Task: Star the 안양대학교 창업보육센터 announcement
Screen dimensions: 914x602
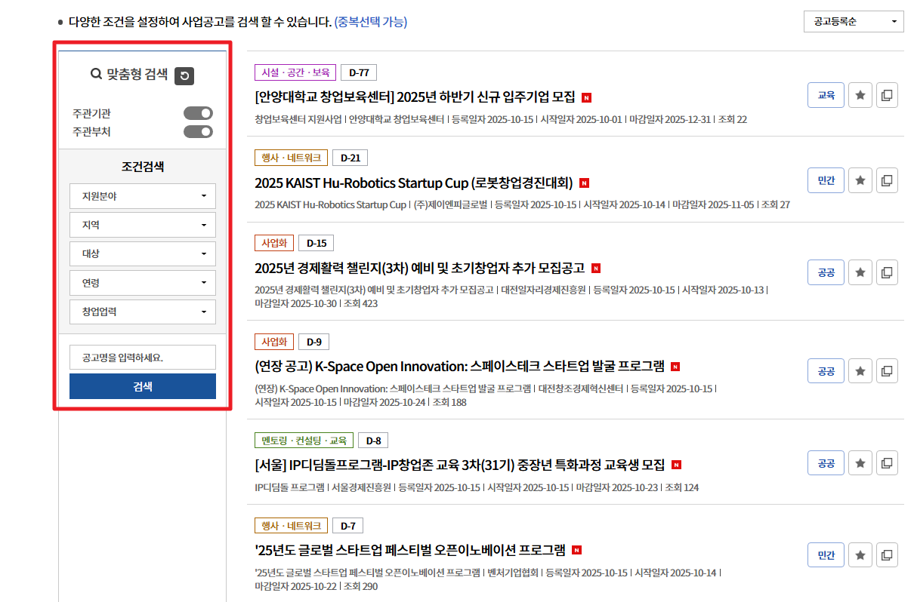Action: click(860, 94)
